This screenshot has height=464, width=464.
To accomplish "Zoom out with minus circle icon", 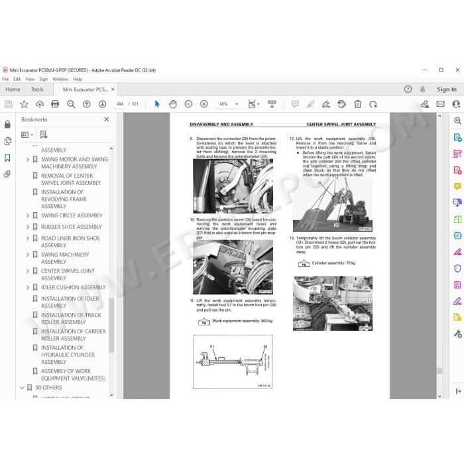I will coord(188,104).
